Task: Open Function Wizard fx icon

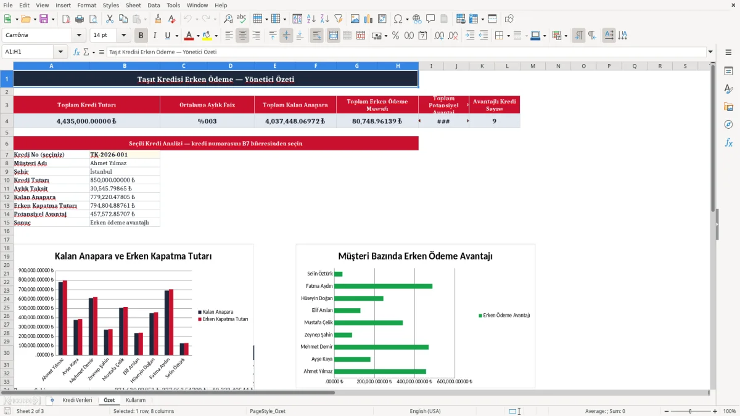Action: [77, 52]
